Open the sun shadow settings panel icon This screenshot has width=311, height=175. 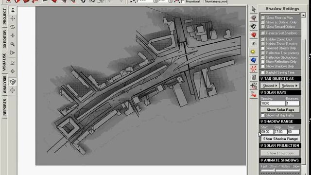[253, 52]
